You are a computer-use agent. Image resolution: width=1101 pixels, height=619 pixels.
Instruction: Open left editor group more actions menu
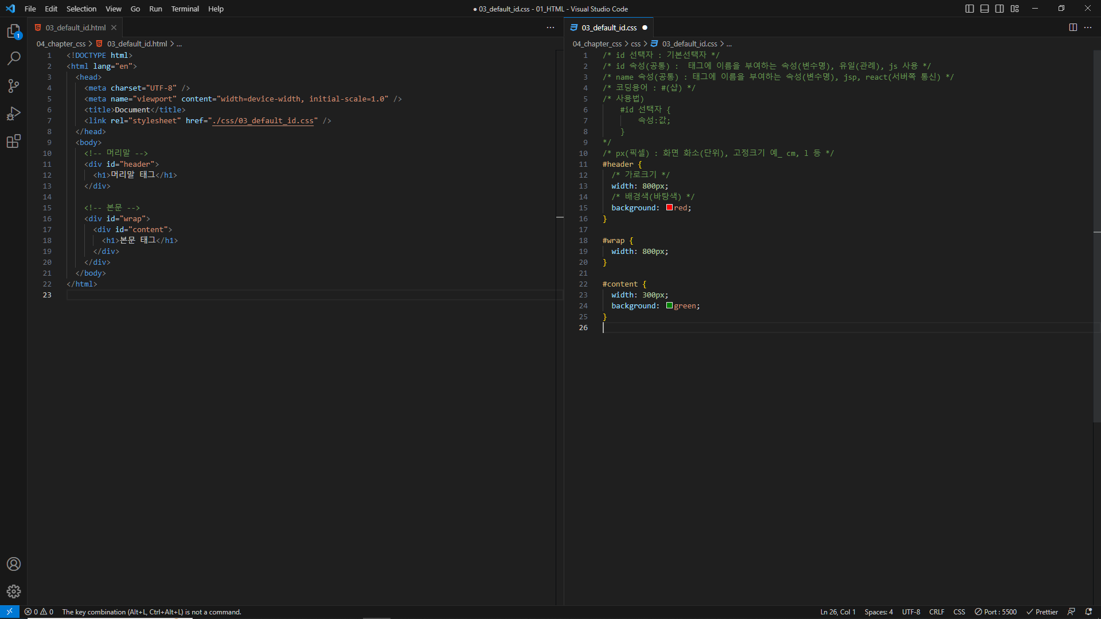550,28
